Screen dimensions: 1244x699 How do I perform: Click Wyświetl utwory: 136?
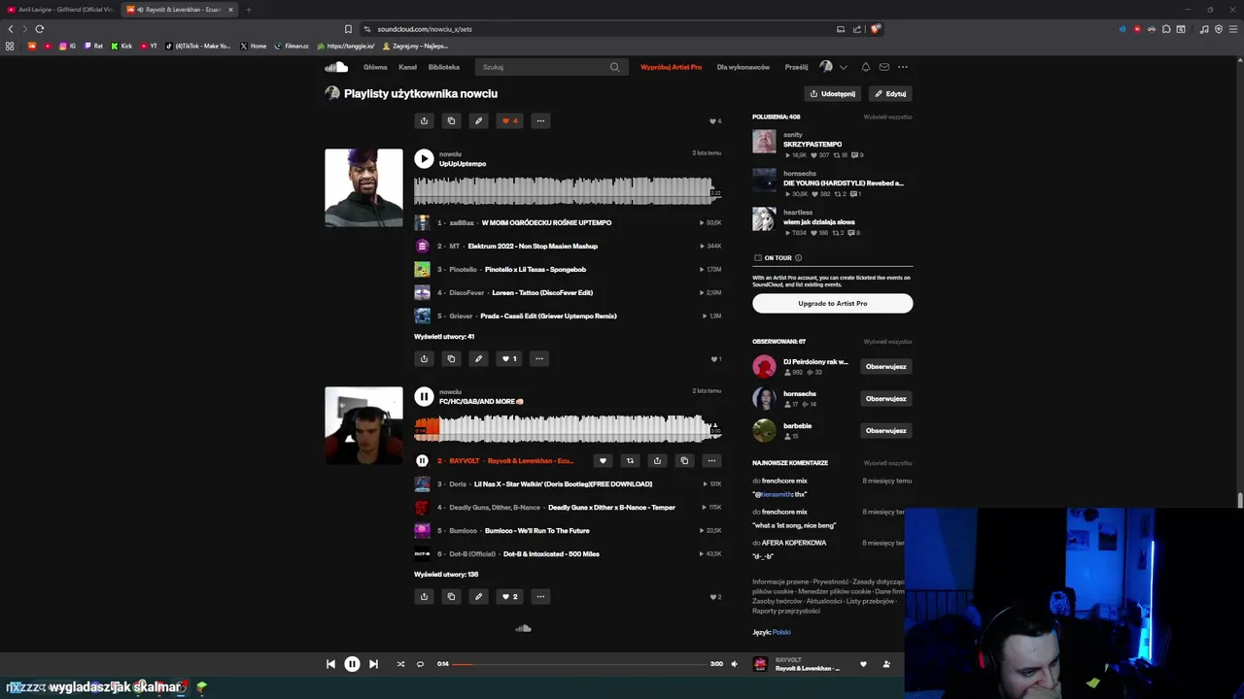coord(446,574)
